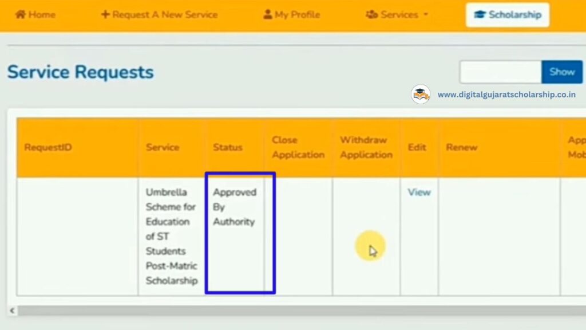The height and width of the screenshot is (330, 586).
Task: Focus the search box left of Show
Action: 500,72
